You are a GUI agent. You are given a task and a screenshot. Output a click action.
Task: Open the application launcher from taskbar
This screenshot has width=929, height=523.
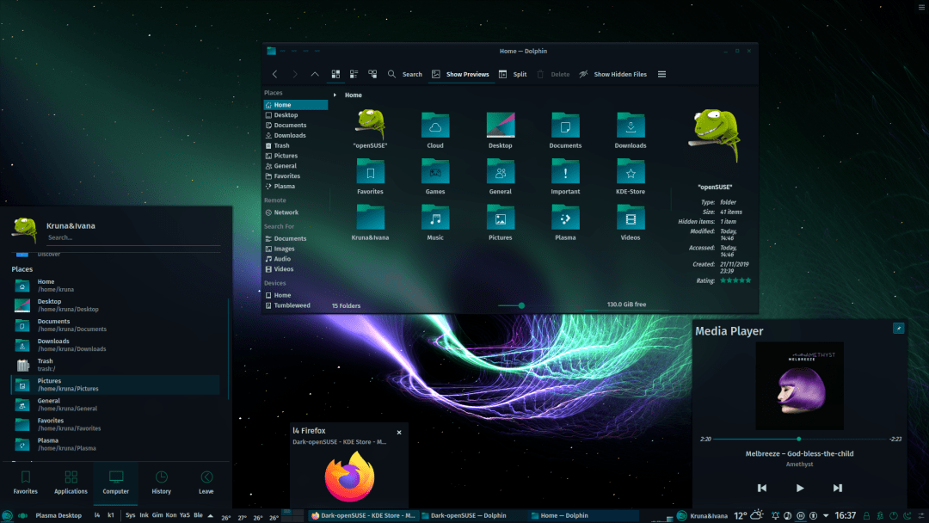tap(7, 516)
